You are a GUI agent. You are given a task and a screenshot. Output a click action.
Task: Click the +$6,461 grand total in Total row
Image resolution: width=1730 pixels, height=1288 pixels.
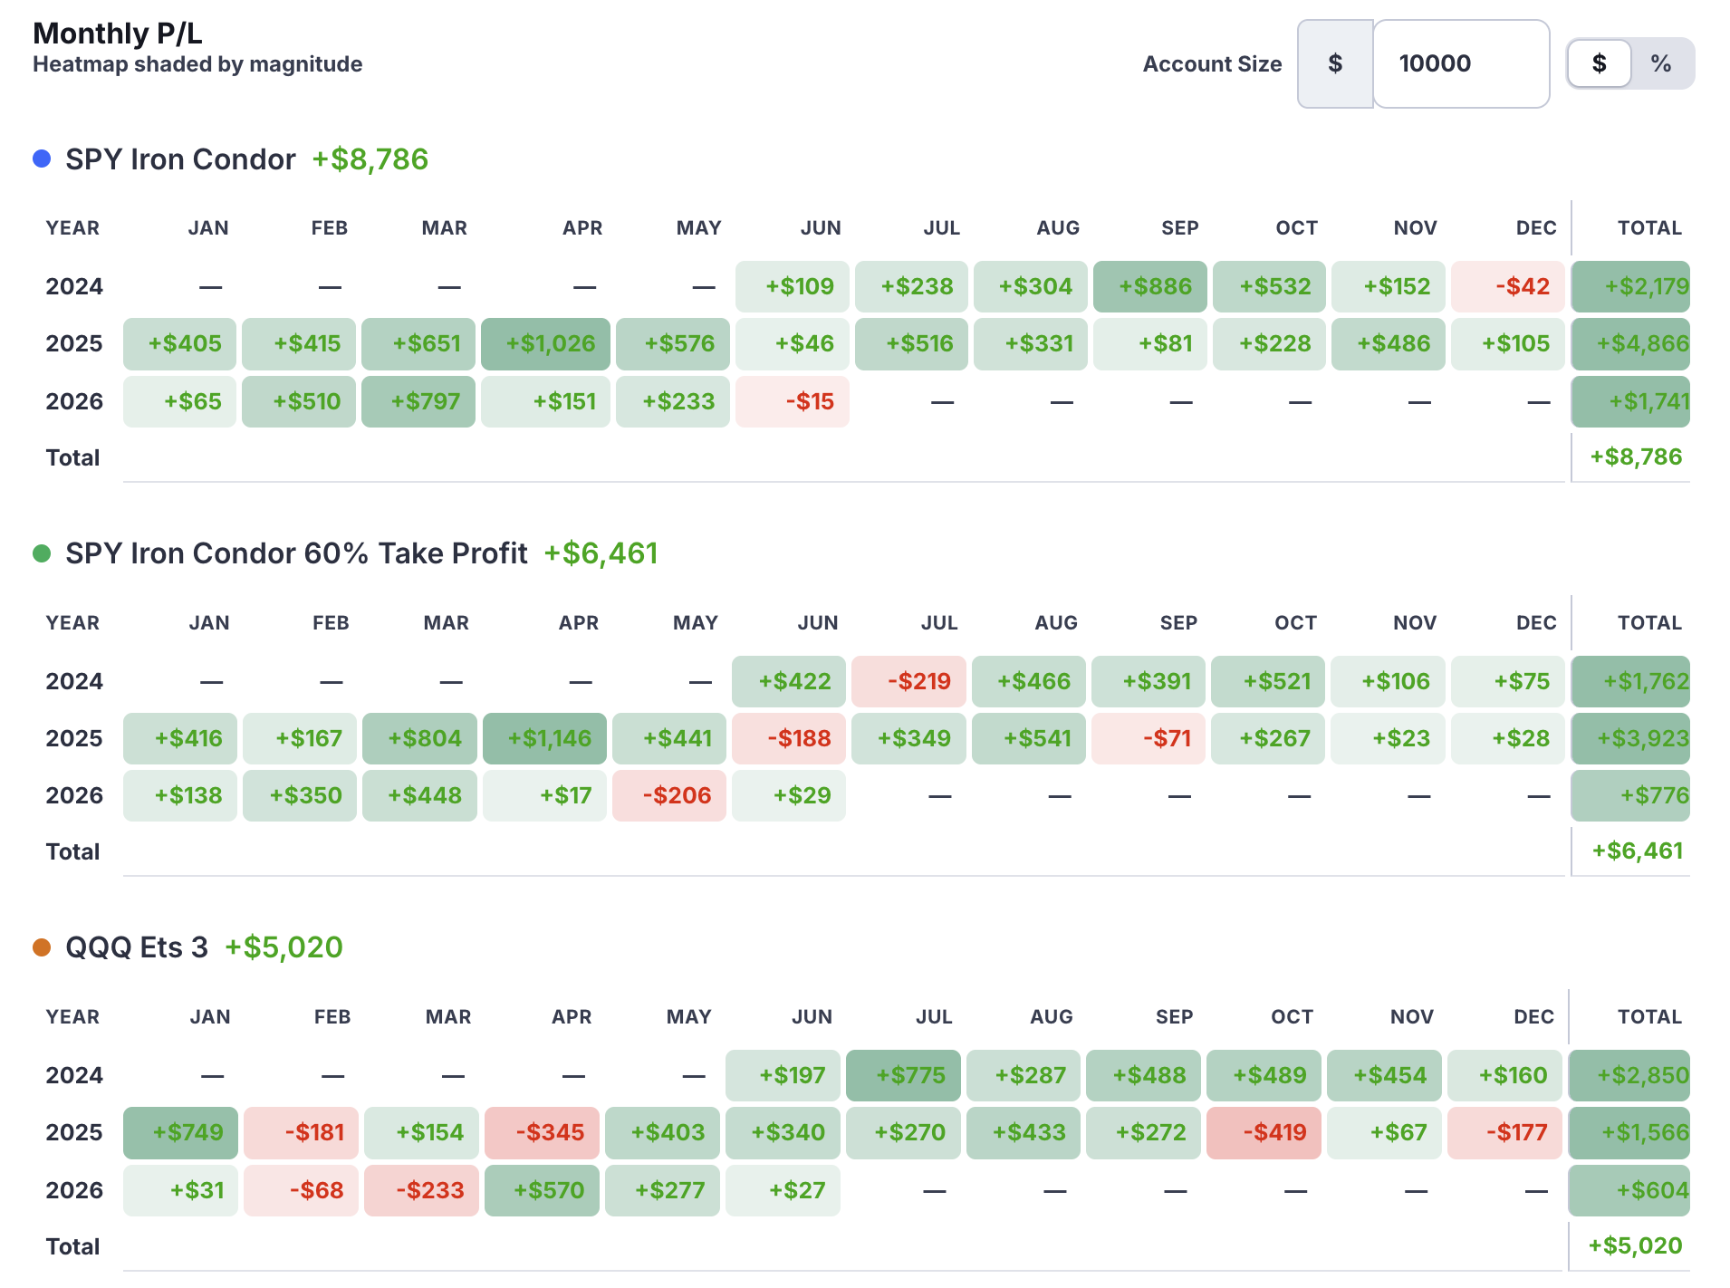(x=1637, y=851)
